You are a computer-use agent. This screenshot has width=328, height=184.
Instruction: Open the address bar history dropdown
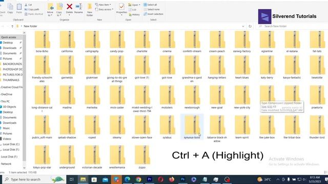pyautogui.click(x=243, y=26)
